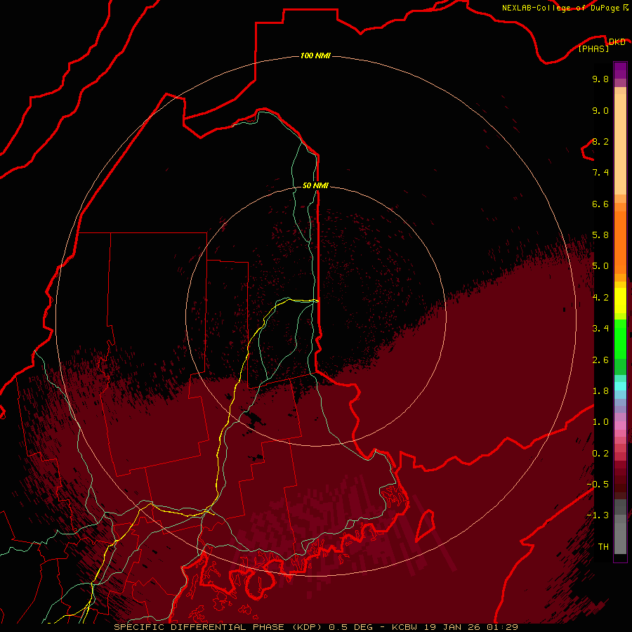Click the 7.4 value on the color scale
Screen dimensions: 632x632
(600, 173)
